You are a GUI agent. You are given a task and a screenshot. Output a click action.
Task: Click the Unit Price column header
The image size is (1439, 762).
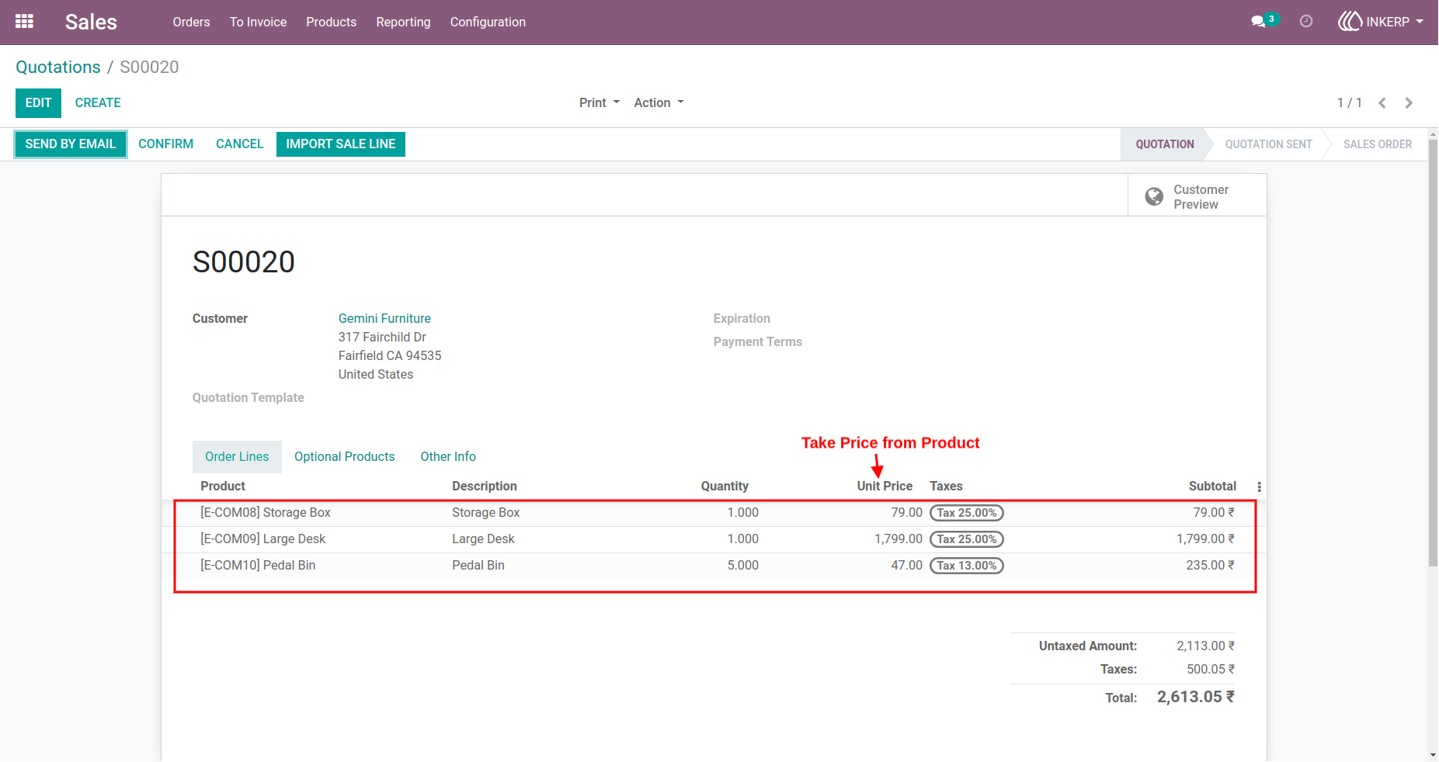[885, 487]
